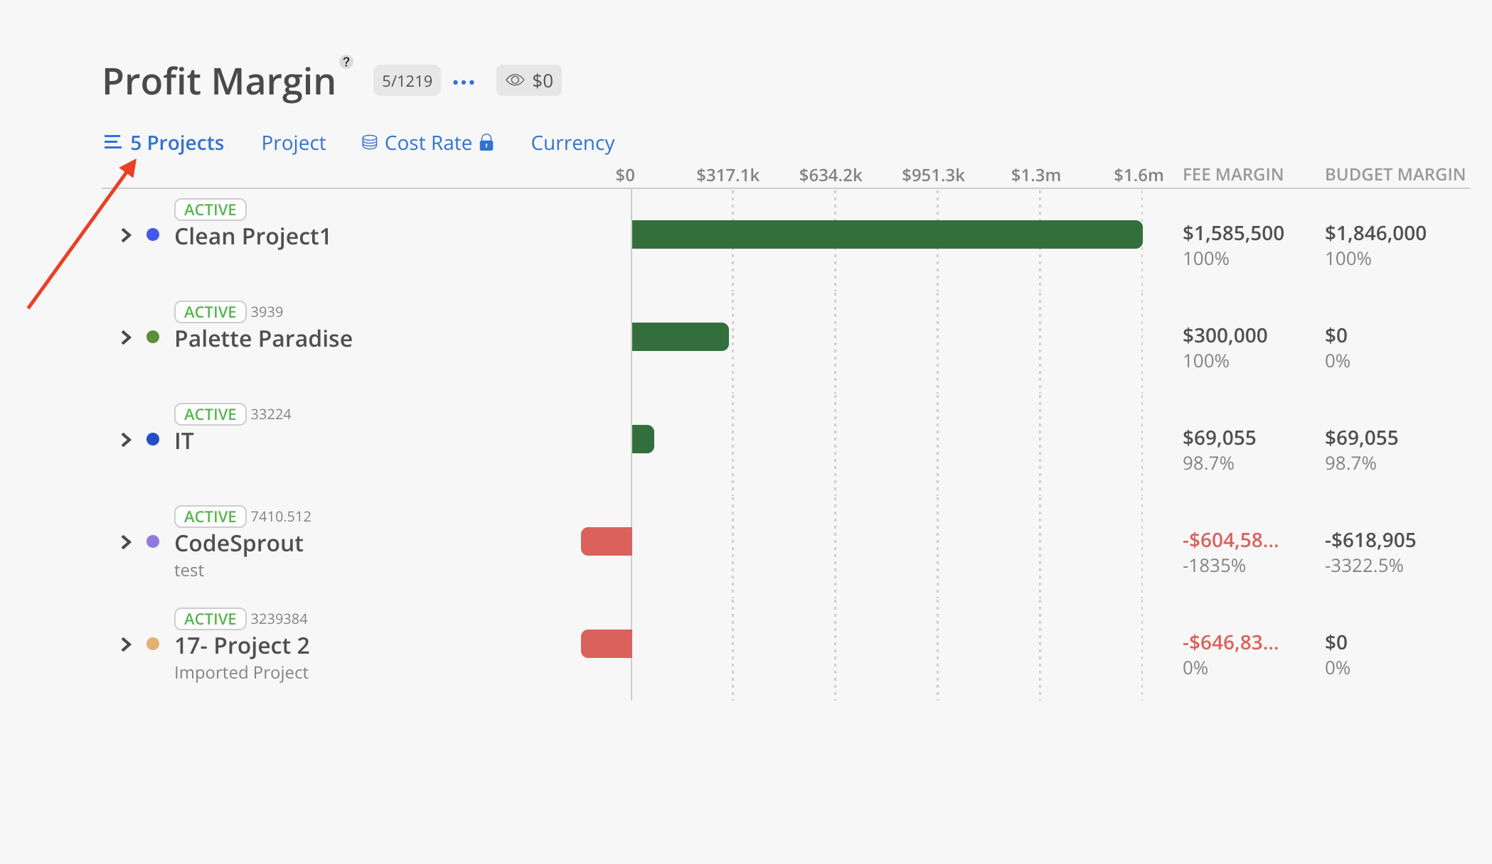Expand the 17- Project 2 row
Viewport: 1492px width, 864px height.
pyautogui.click(x=126, y=644)
